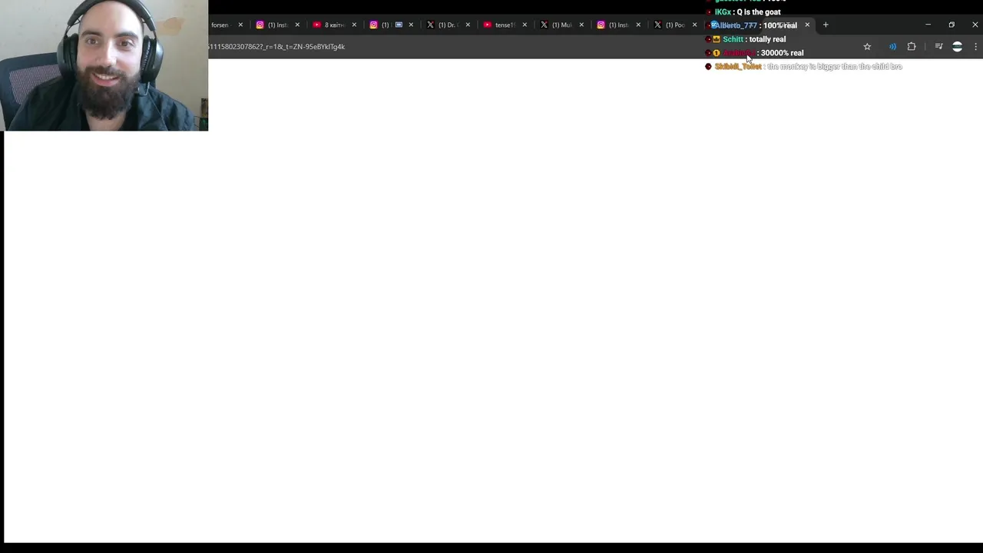The image size is (983, 553).
Task: Close the 'tense1' YouTube tab
Action: [x=525, y=25]
